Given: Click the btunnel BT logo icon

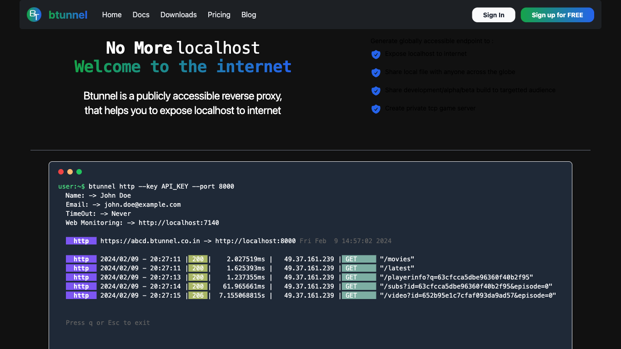Looking at the screenshot, I should point(34,15).
